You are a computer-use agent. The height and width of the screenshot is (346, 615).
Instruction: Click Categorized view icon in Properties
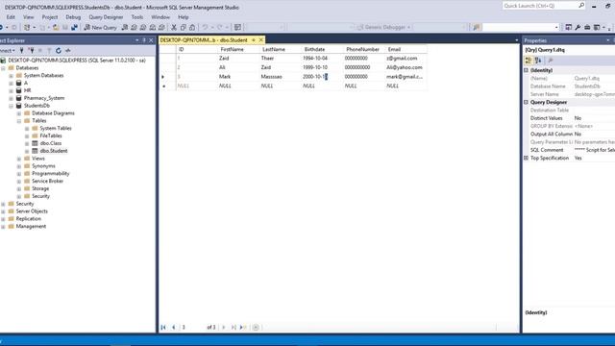tap(529, 60)
